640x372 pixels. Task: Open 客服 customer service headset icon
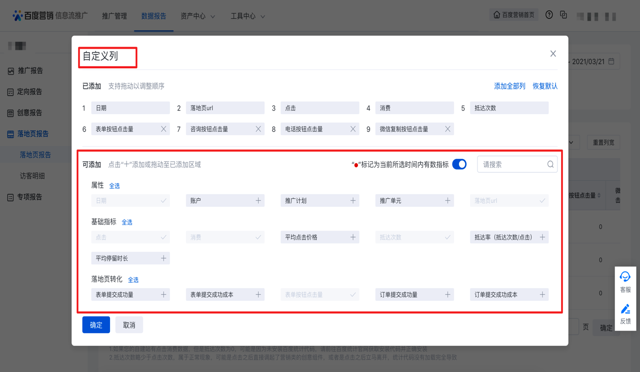[625, 277]
